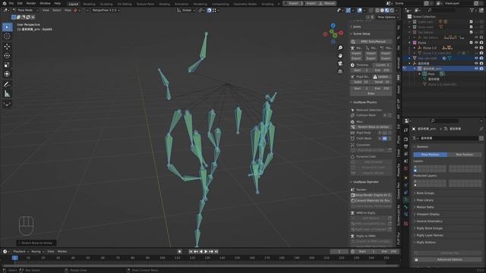Select the Measure tool

tap(7, 93)
